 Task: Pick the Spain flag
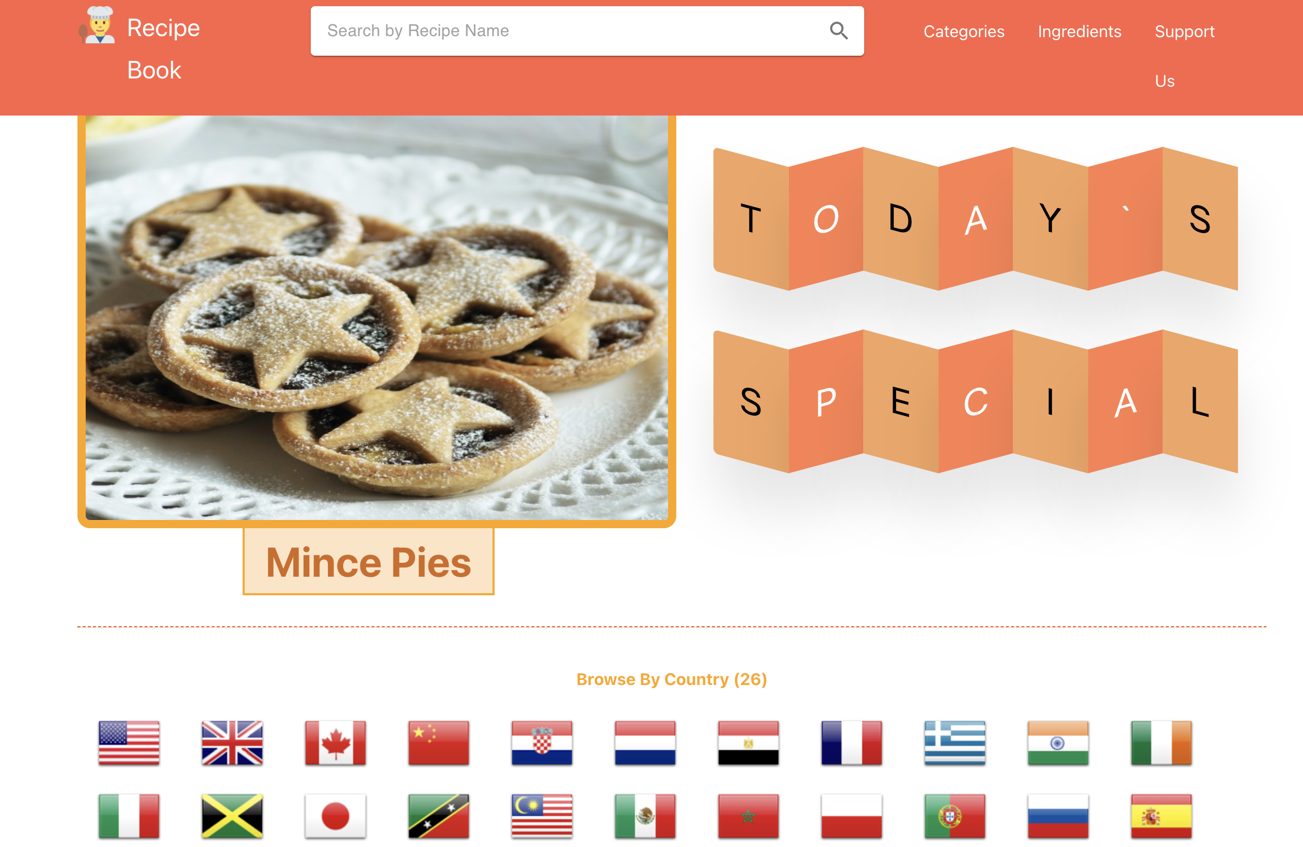(x=1161, y=816)
